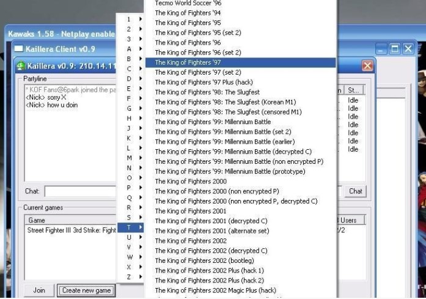Viewport: 426px width, 299px height.
Task: Click the Kaillera v0.9 dialog title icon
Action: pos(21,66)
